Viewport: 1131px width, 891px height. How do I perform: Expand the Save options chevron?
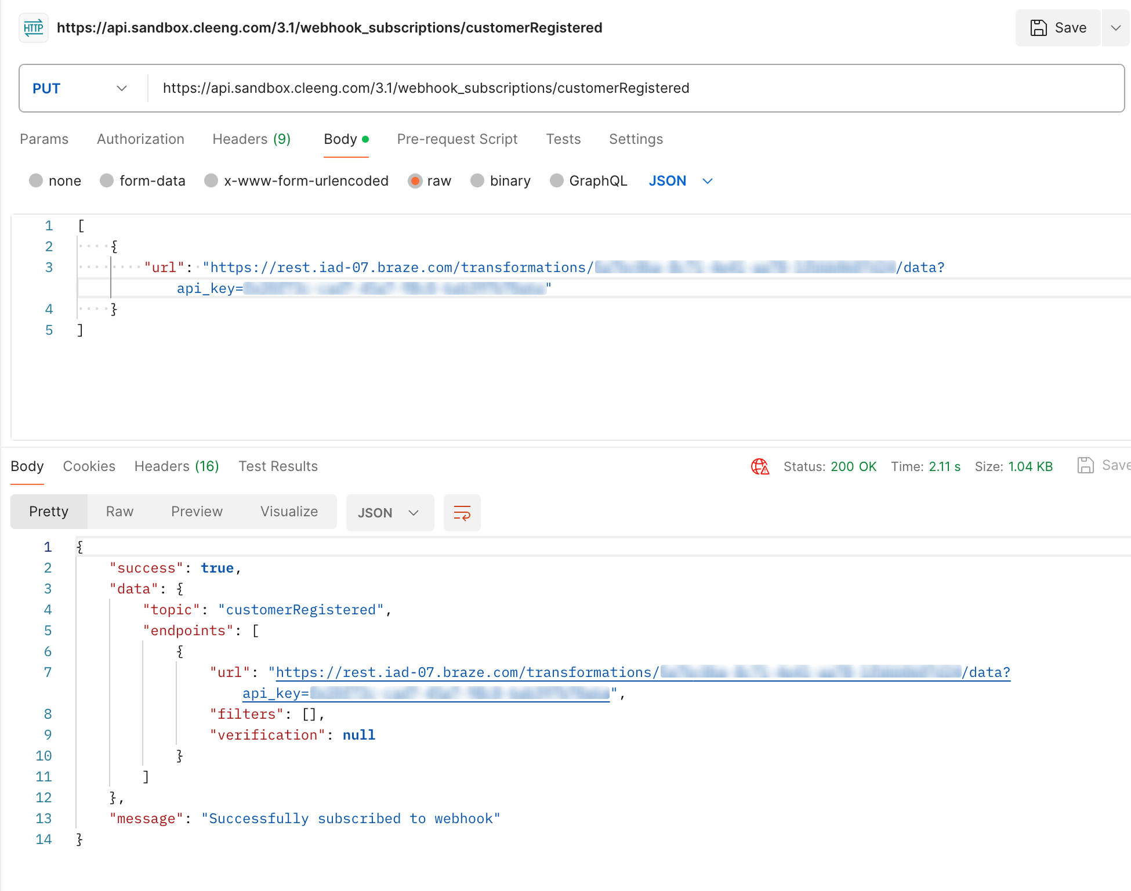(x=1115, y=28)
